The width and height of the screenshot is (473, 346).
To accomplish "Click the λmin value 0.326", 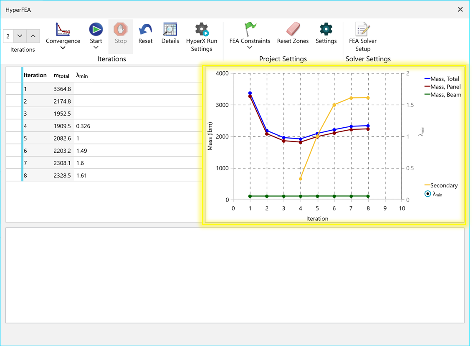I will [83, 126].
